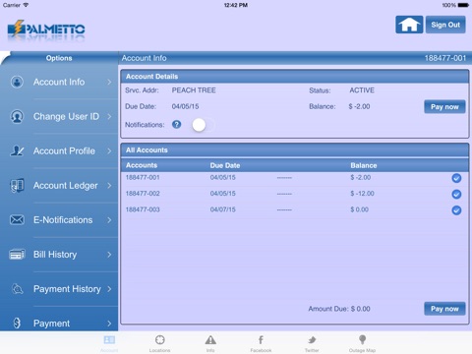The image size is (472, 354).
Task: Expand Account Info chevron
Action: (109, 82)
